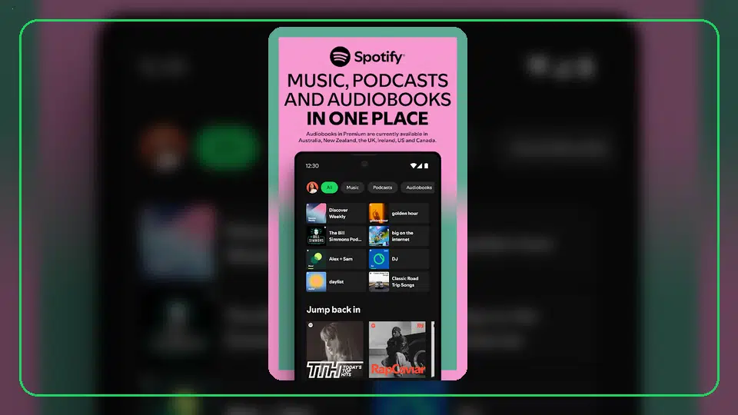
Task: Click Alex + Sam blend cover
Action: coord(316,259)
